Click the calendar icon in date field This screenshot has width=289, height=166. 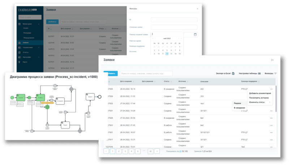pos(195,35)
